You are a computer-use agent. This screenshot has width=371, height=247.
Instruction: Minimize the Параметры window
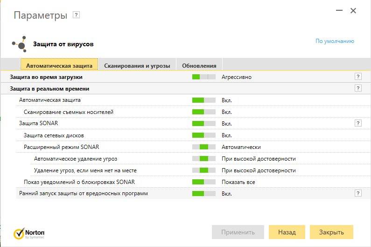click(339, 10)
